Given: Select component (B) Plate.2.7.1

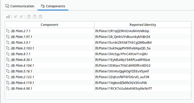Looking at the screenshot, I should 21,31.
